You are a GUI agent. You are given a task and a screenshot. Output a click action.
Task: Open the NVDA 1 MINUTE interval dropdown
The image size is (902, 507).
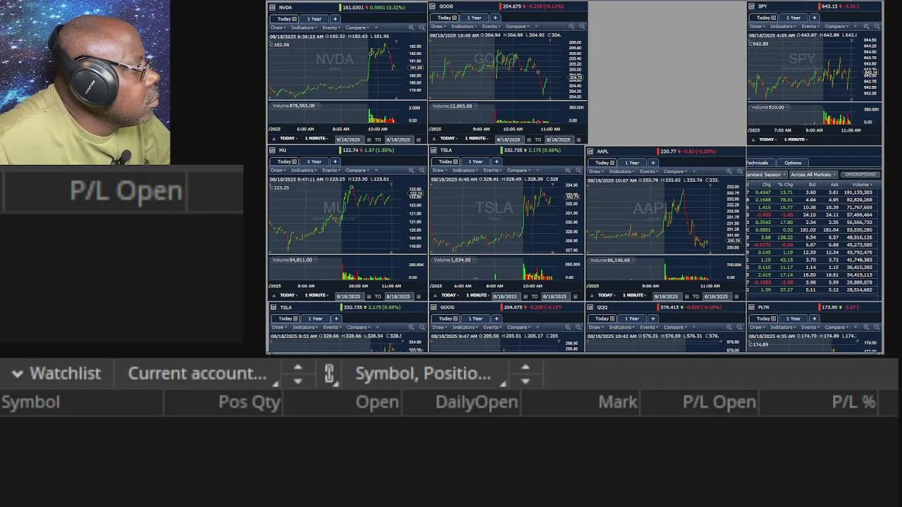click(x=316, y=138)
